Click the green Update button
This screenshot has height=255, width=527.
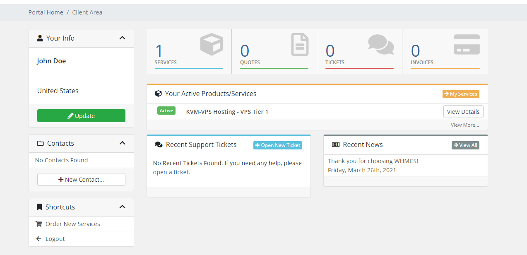81,116
